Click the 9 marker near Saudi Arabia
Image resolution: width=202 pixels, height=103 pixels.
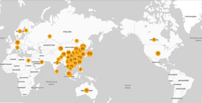tap(42, 62)
